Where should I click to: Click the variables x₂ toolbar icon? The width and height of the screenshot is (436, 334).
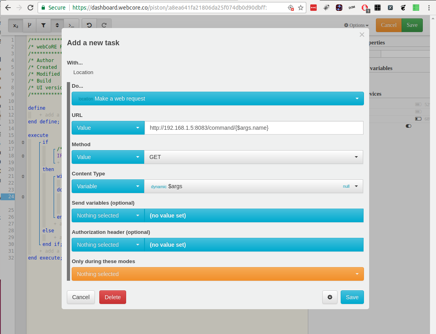pyautogui.click(x=16, y=25)
